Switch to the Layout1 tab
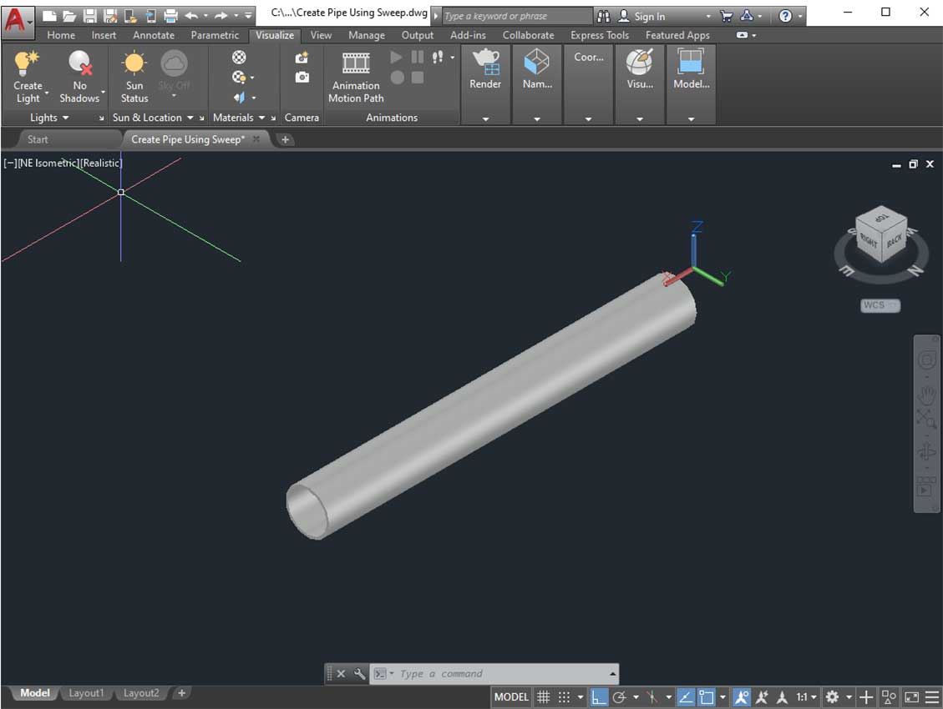This screenshot has height=709, width=943. (86, 693)
